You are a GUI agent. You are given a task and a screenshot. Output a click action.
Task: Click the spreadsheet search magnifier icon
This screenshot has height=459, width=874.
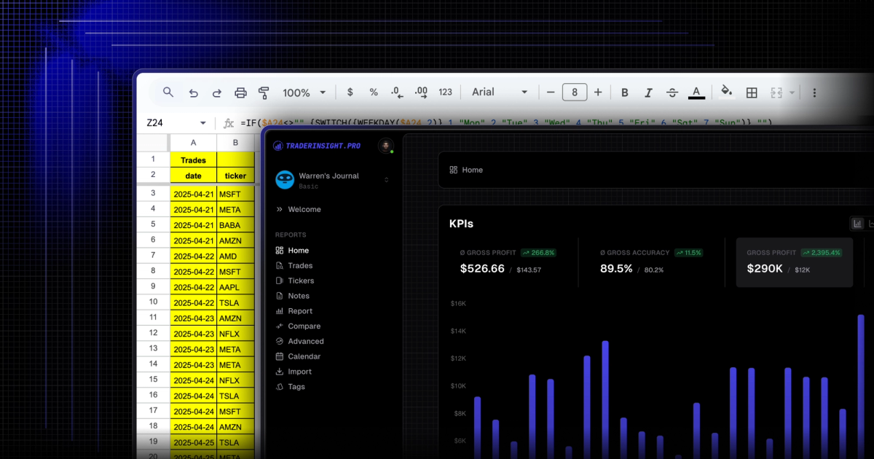168,93
